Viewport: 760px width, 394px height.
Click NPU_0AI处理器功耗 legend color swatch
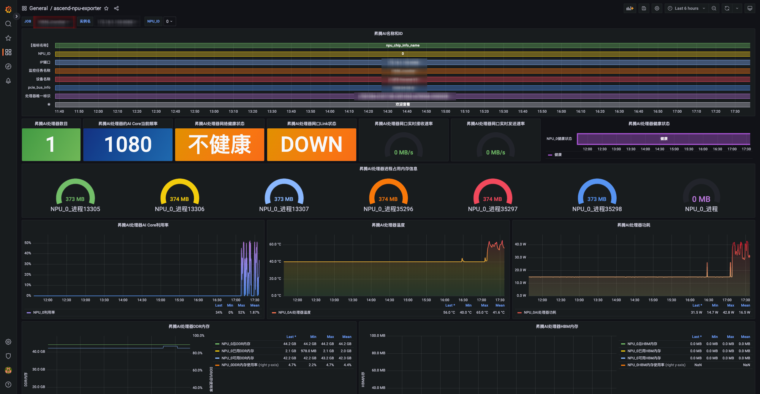click(520, 313)
